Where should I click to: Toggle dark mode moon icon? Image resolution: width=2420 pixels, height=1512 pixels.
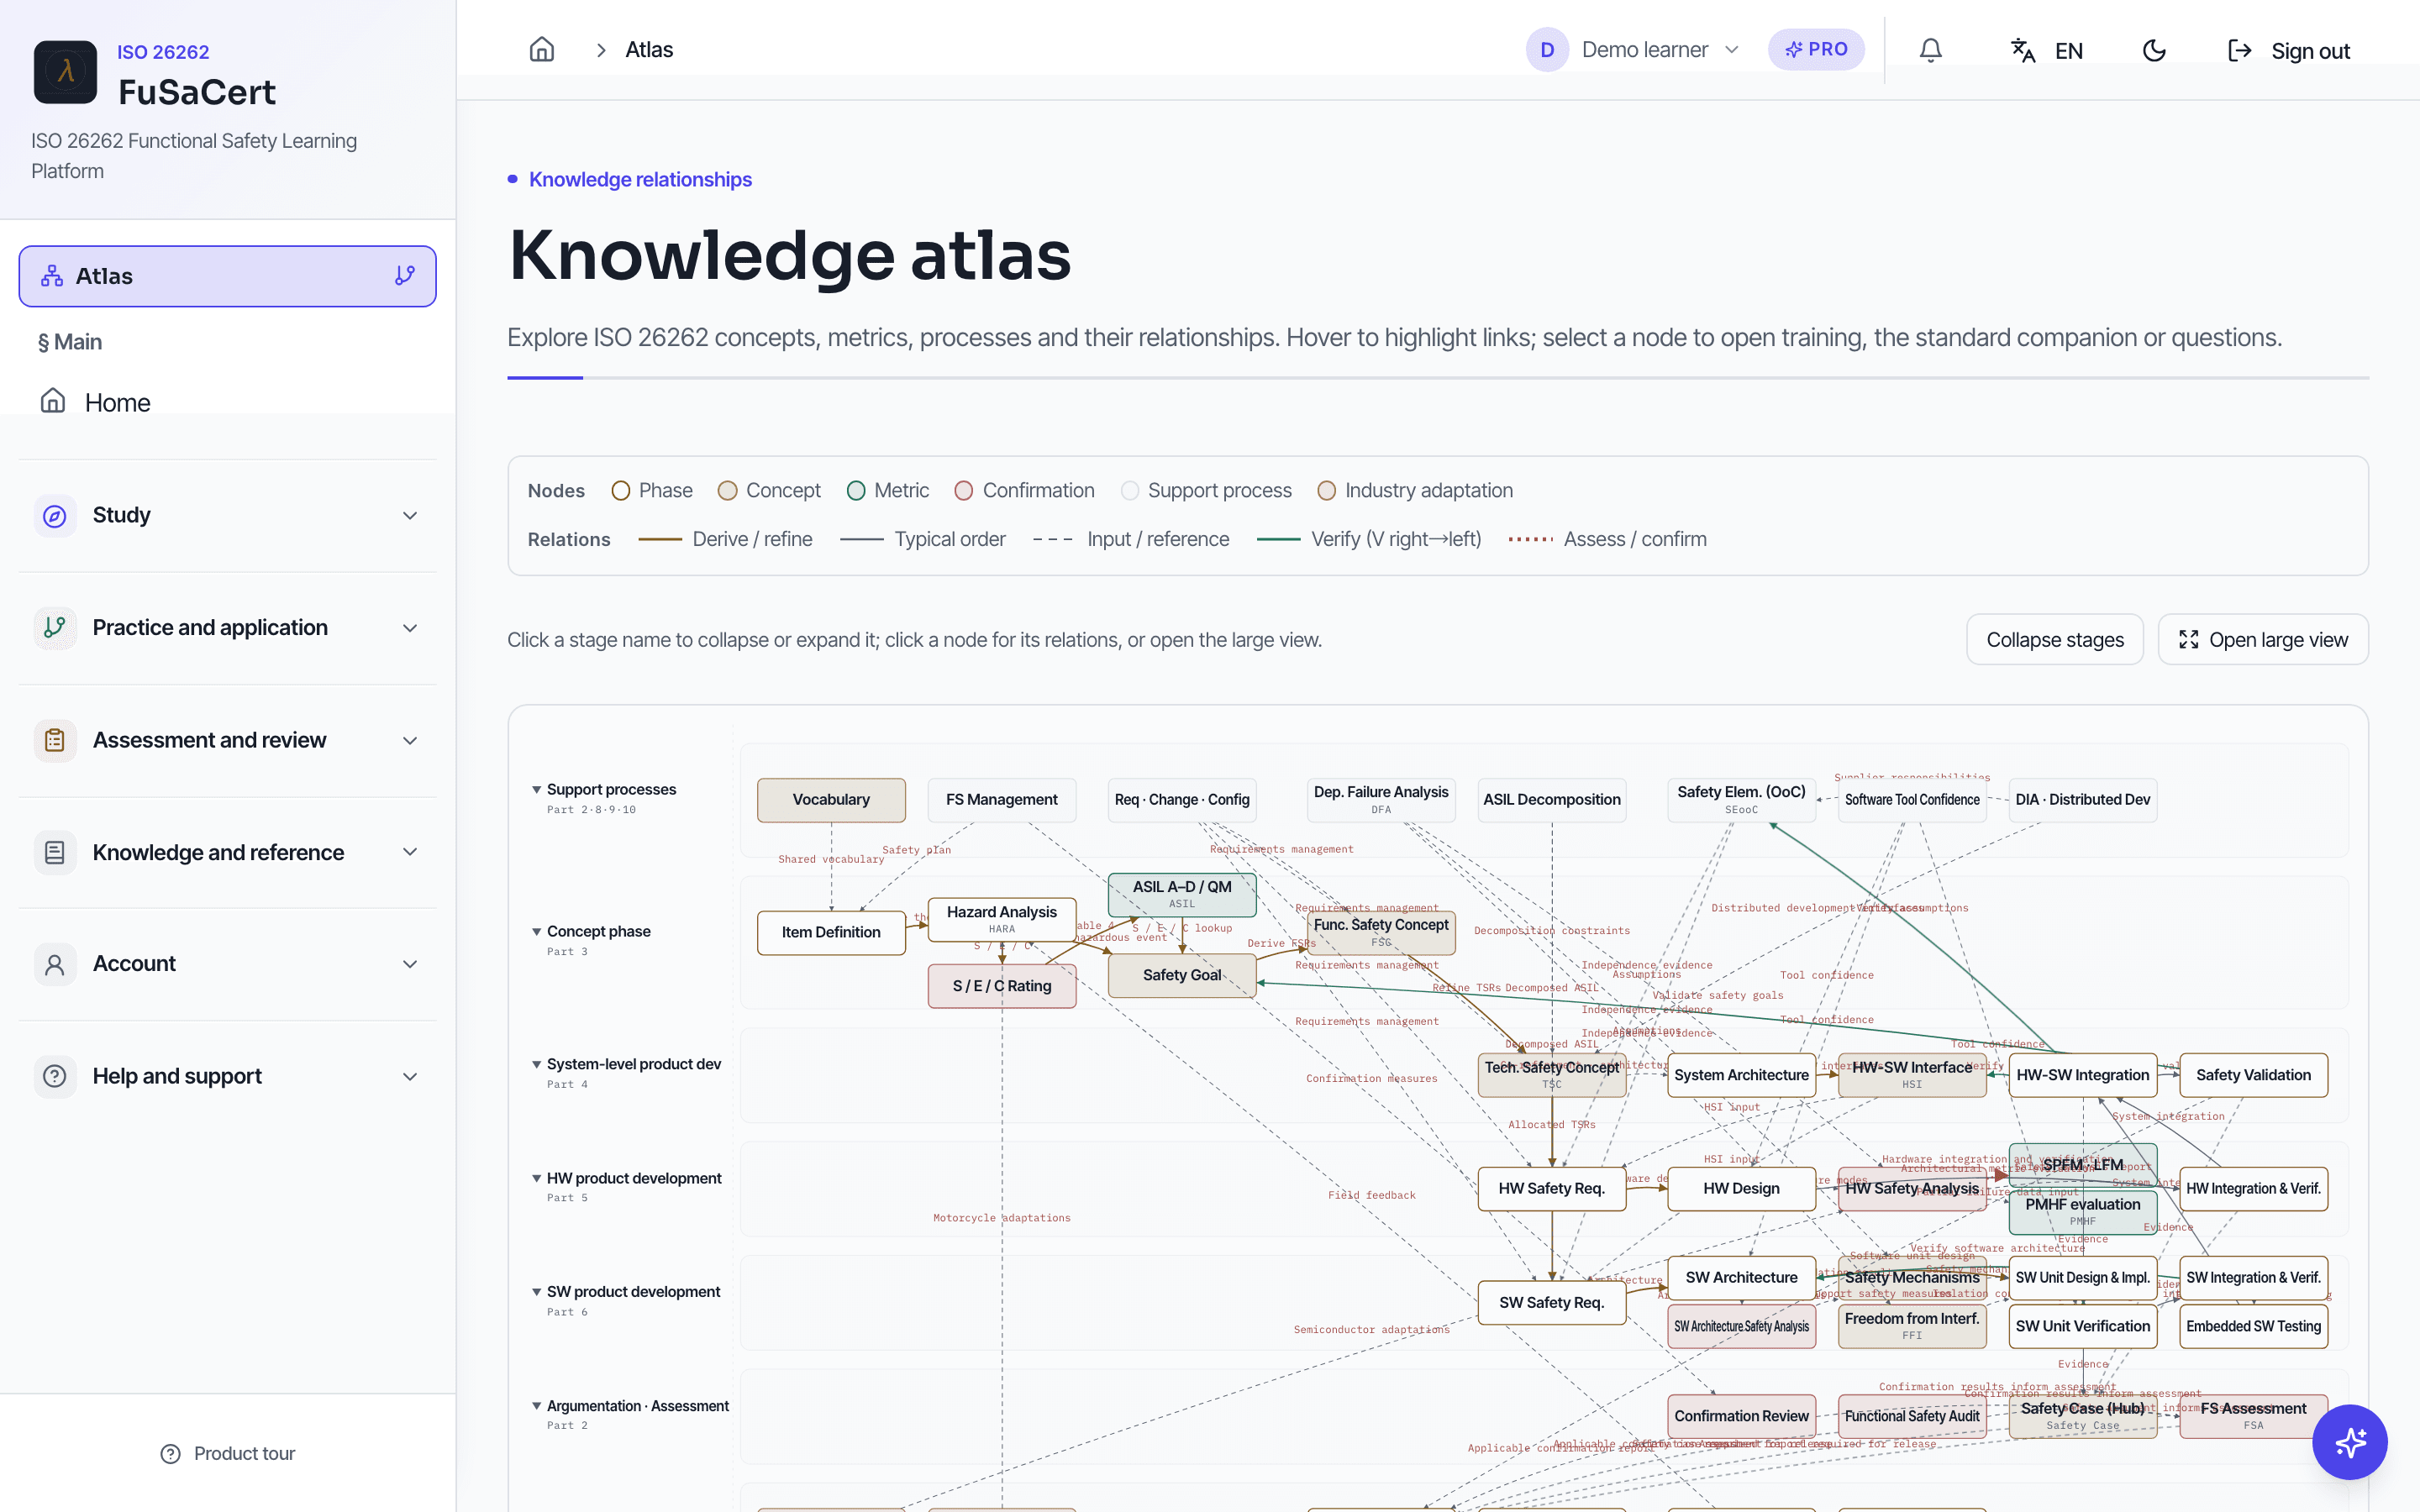click(2154, 50)
